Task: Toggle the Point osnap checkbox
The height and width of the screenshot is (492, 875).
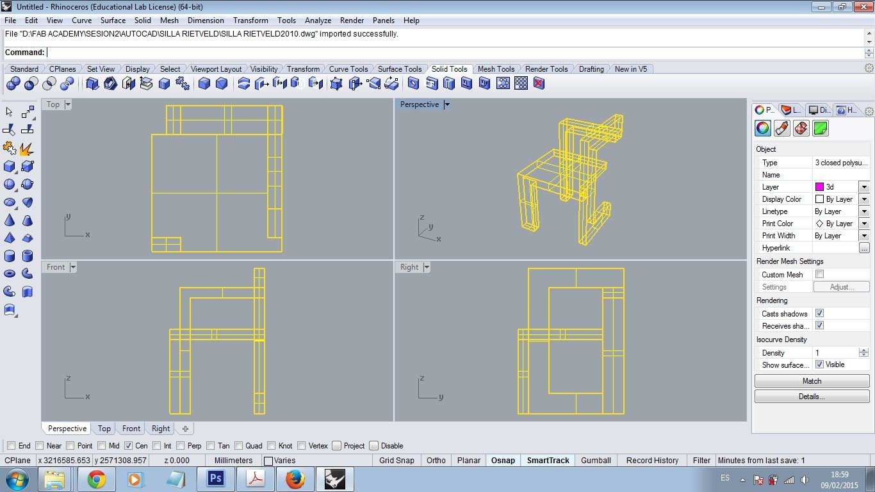Action: (x=70, y=446)
